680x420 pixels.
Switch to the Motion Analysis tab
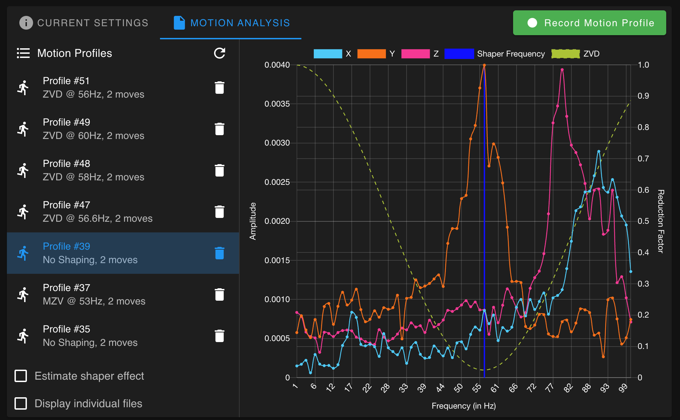231,23
